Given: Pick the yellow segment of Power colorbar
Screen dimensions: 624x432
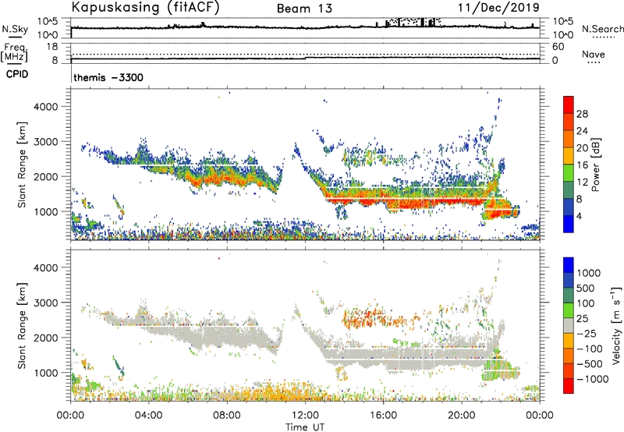Looking at the screenshot, I should click(568, 155).
